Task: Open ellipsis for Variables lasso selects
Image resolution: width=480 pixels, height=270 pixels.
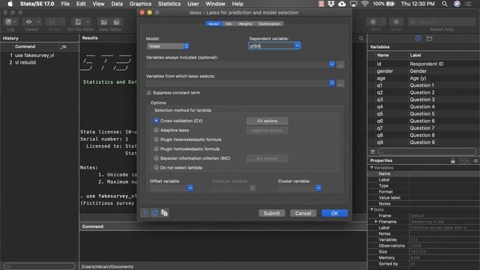Action: 340,83
